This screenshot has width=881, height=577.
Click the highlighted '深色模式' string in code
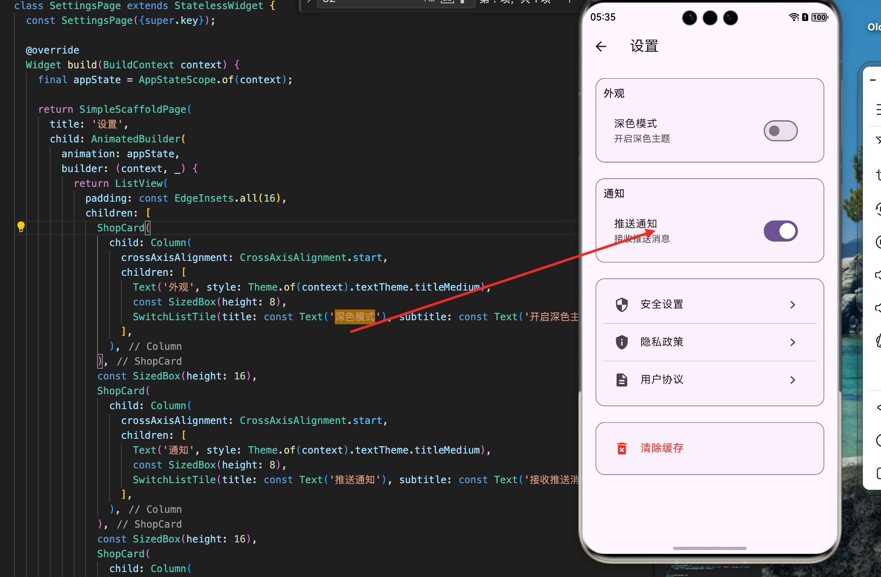coord(355,317)
